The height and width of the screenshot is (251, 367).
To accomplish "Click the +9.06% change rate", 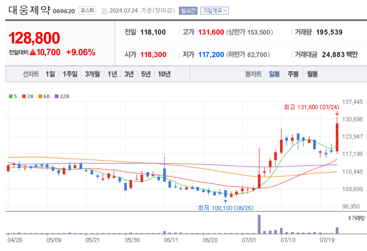I will pyautogui.click(x=81, y=52).
